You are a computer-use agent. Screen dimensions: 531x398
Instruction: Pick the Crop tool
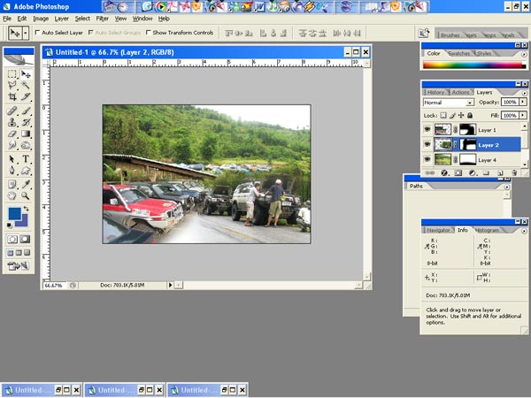pos(12,97)
